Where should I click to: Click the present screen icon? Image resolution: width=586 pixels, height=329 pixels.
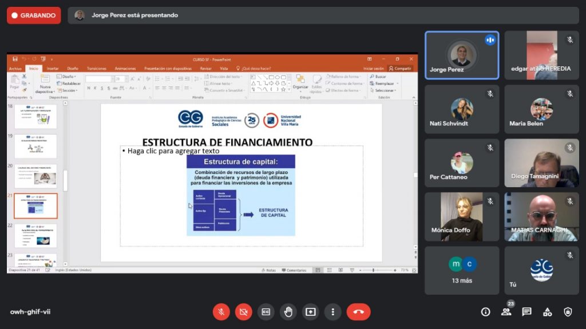tap(311, 312)
